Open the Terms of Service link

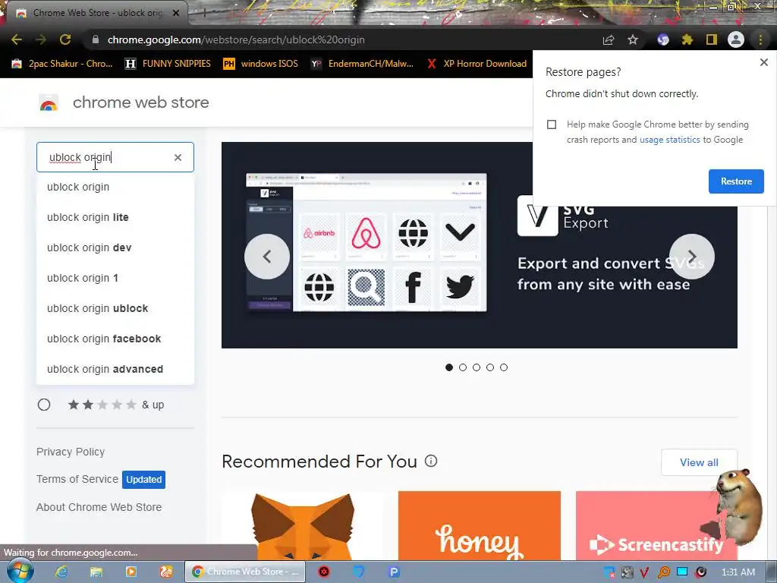tap(77, 480)
